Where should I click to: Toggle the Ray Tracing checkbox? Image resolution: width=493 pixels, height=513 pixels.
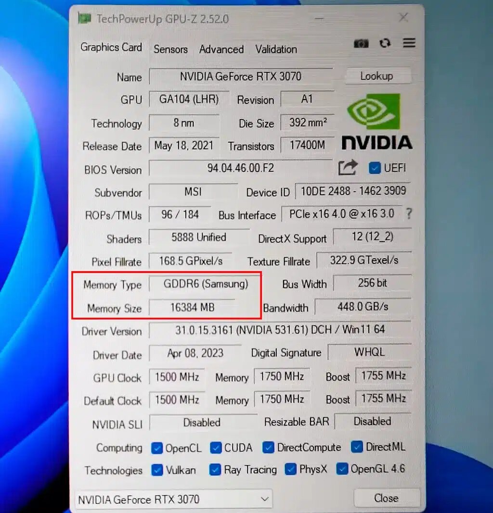[215, 470]
